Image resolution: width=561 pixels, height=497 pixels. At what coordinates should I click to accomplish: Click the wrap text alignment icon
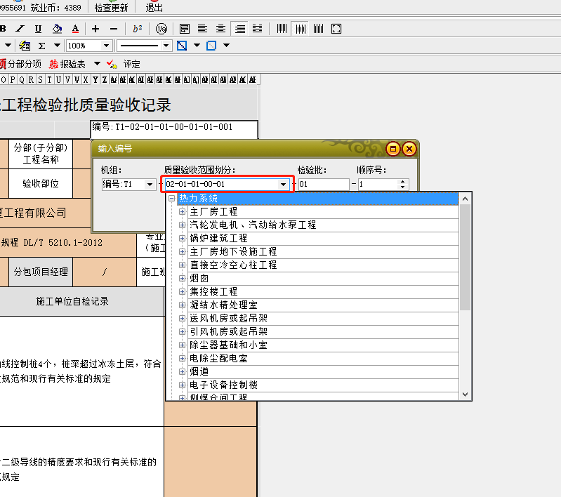[185, 29]
